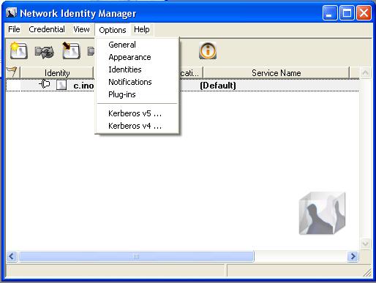Click the horizontal scrollbar thumb
Screen dimensions: 376x283
[x=136, y=257]
